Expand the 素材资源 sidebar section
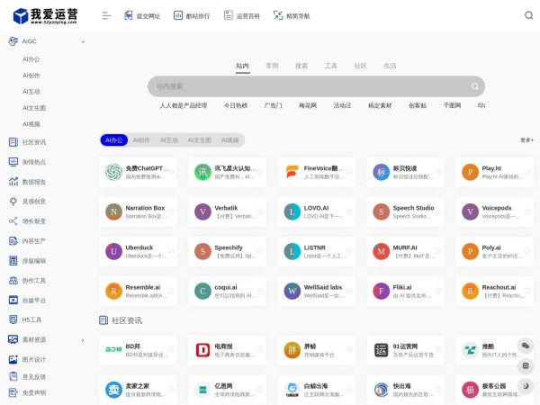540x405 pixels. point(83,339)
